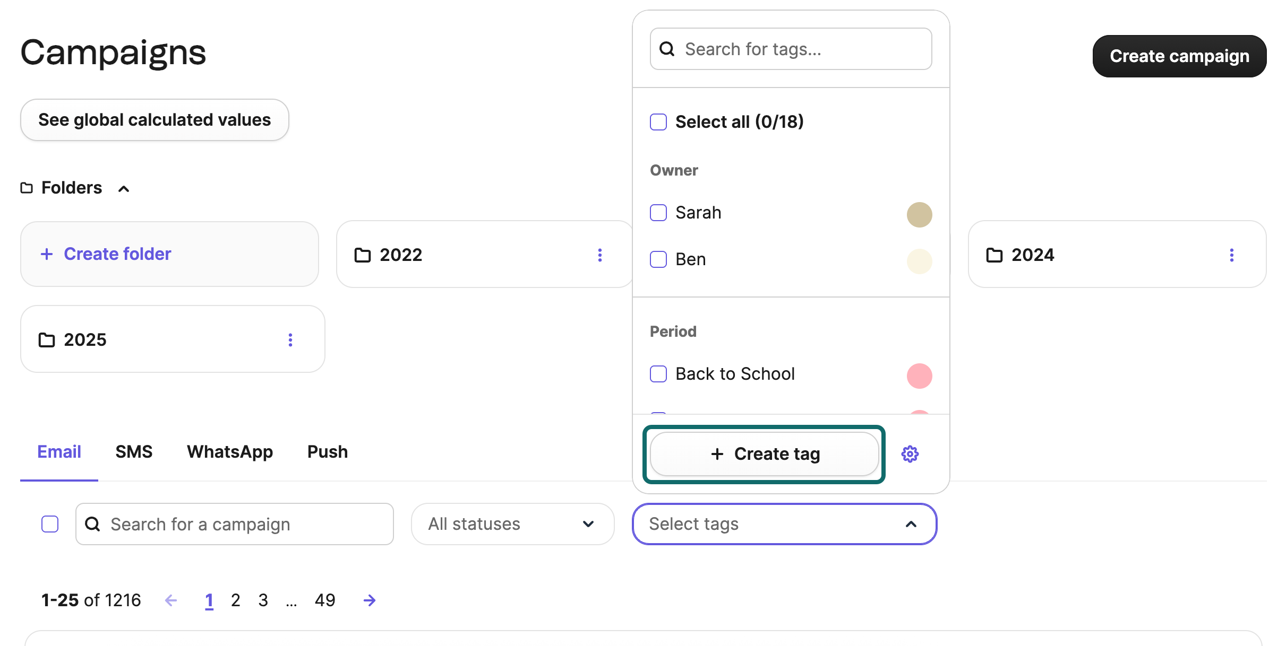Click the campaign search field
The image size is (1286, 646).
pyautogui.click(x=234, y=524)
